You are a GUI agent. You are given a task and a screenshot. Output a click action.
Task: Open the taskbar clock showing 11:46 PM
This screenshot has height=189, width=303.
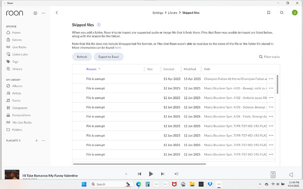pos(294,184)
